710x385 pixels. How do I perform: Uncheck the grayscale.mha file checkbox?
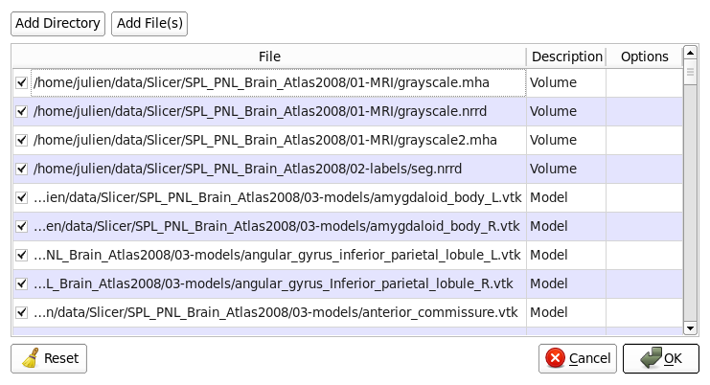point(22,83)
